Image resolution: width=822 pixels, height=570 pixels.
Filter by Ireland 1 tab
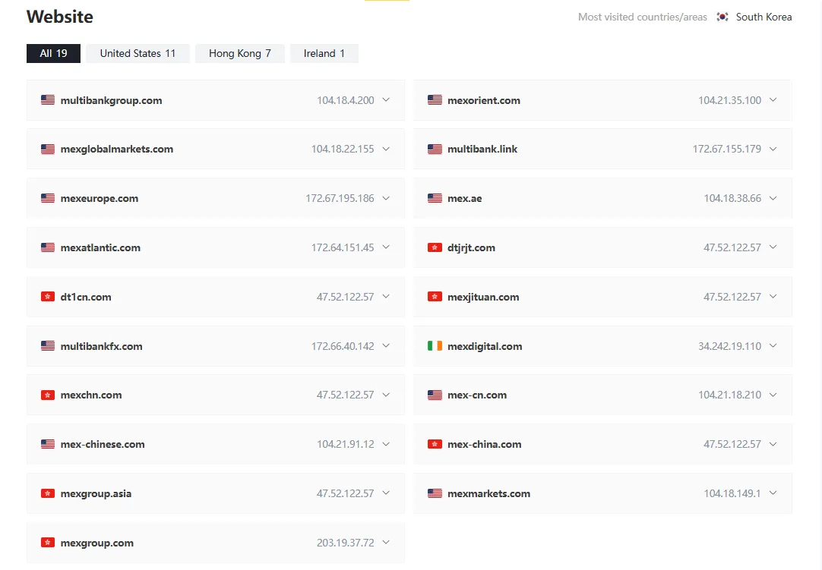pyautogui.click(x=324, y=53)
